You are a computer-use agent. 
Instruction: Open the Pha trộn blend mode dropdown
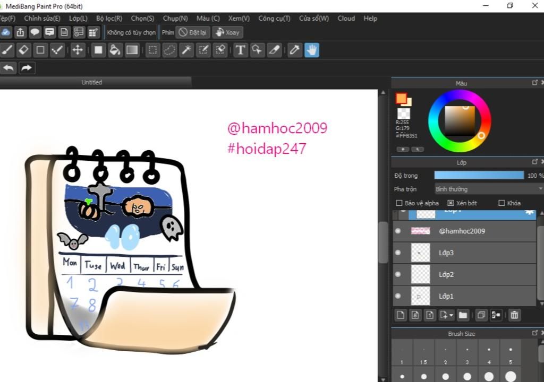pos(489,189)
